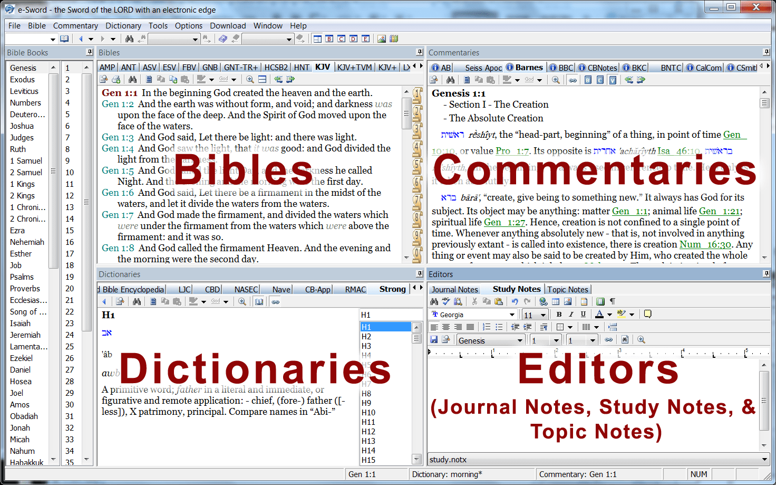The image size is (776, 485).
Task: Center align text in the editor
Action: [x=446, y=327]
